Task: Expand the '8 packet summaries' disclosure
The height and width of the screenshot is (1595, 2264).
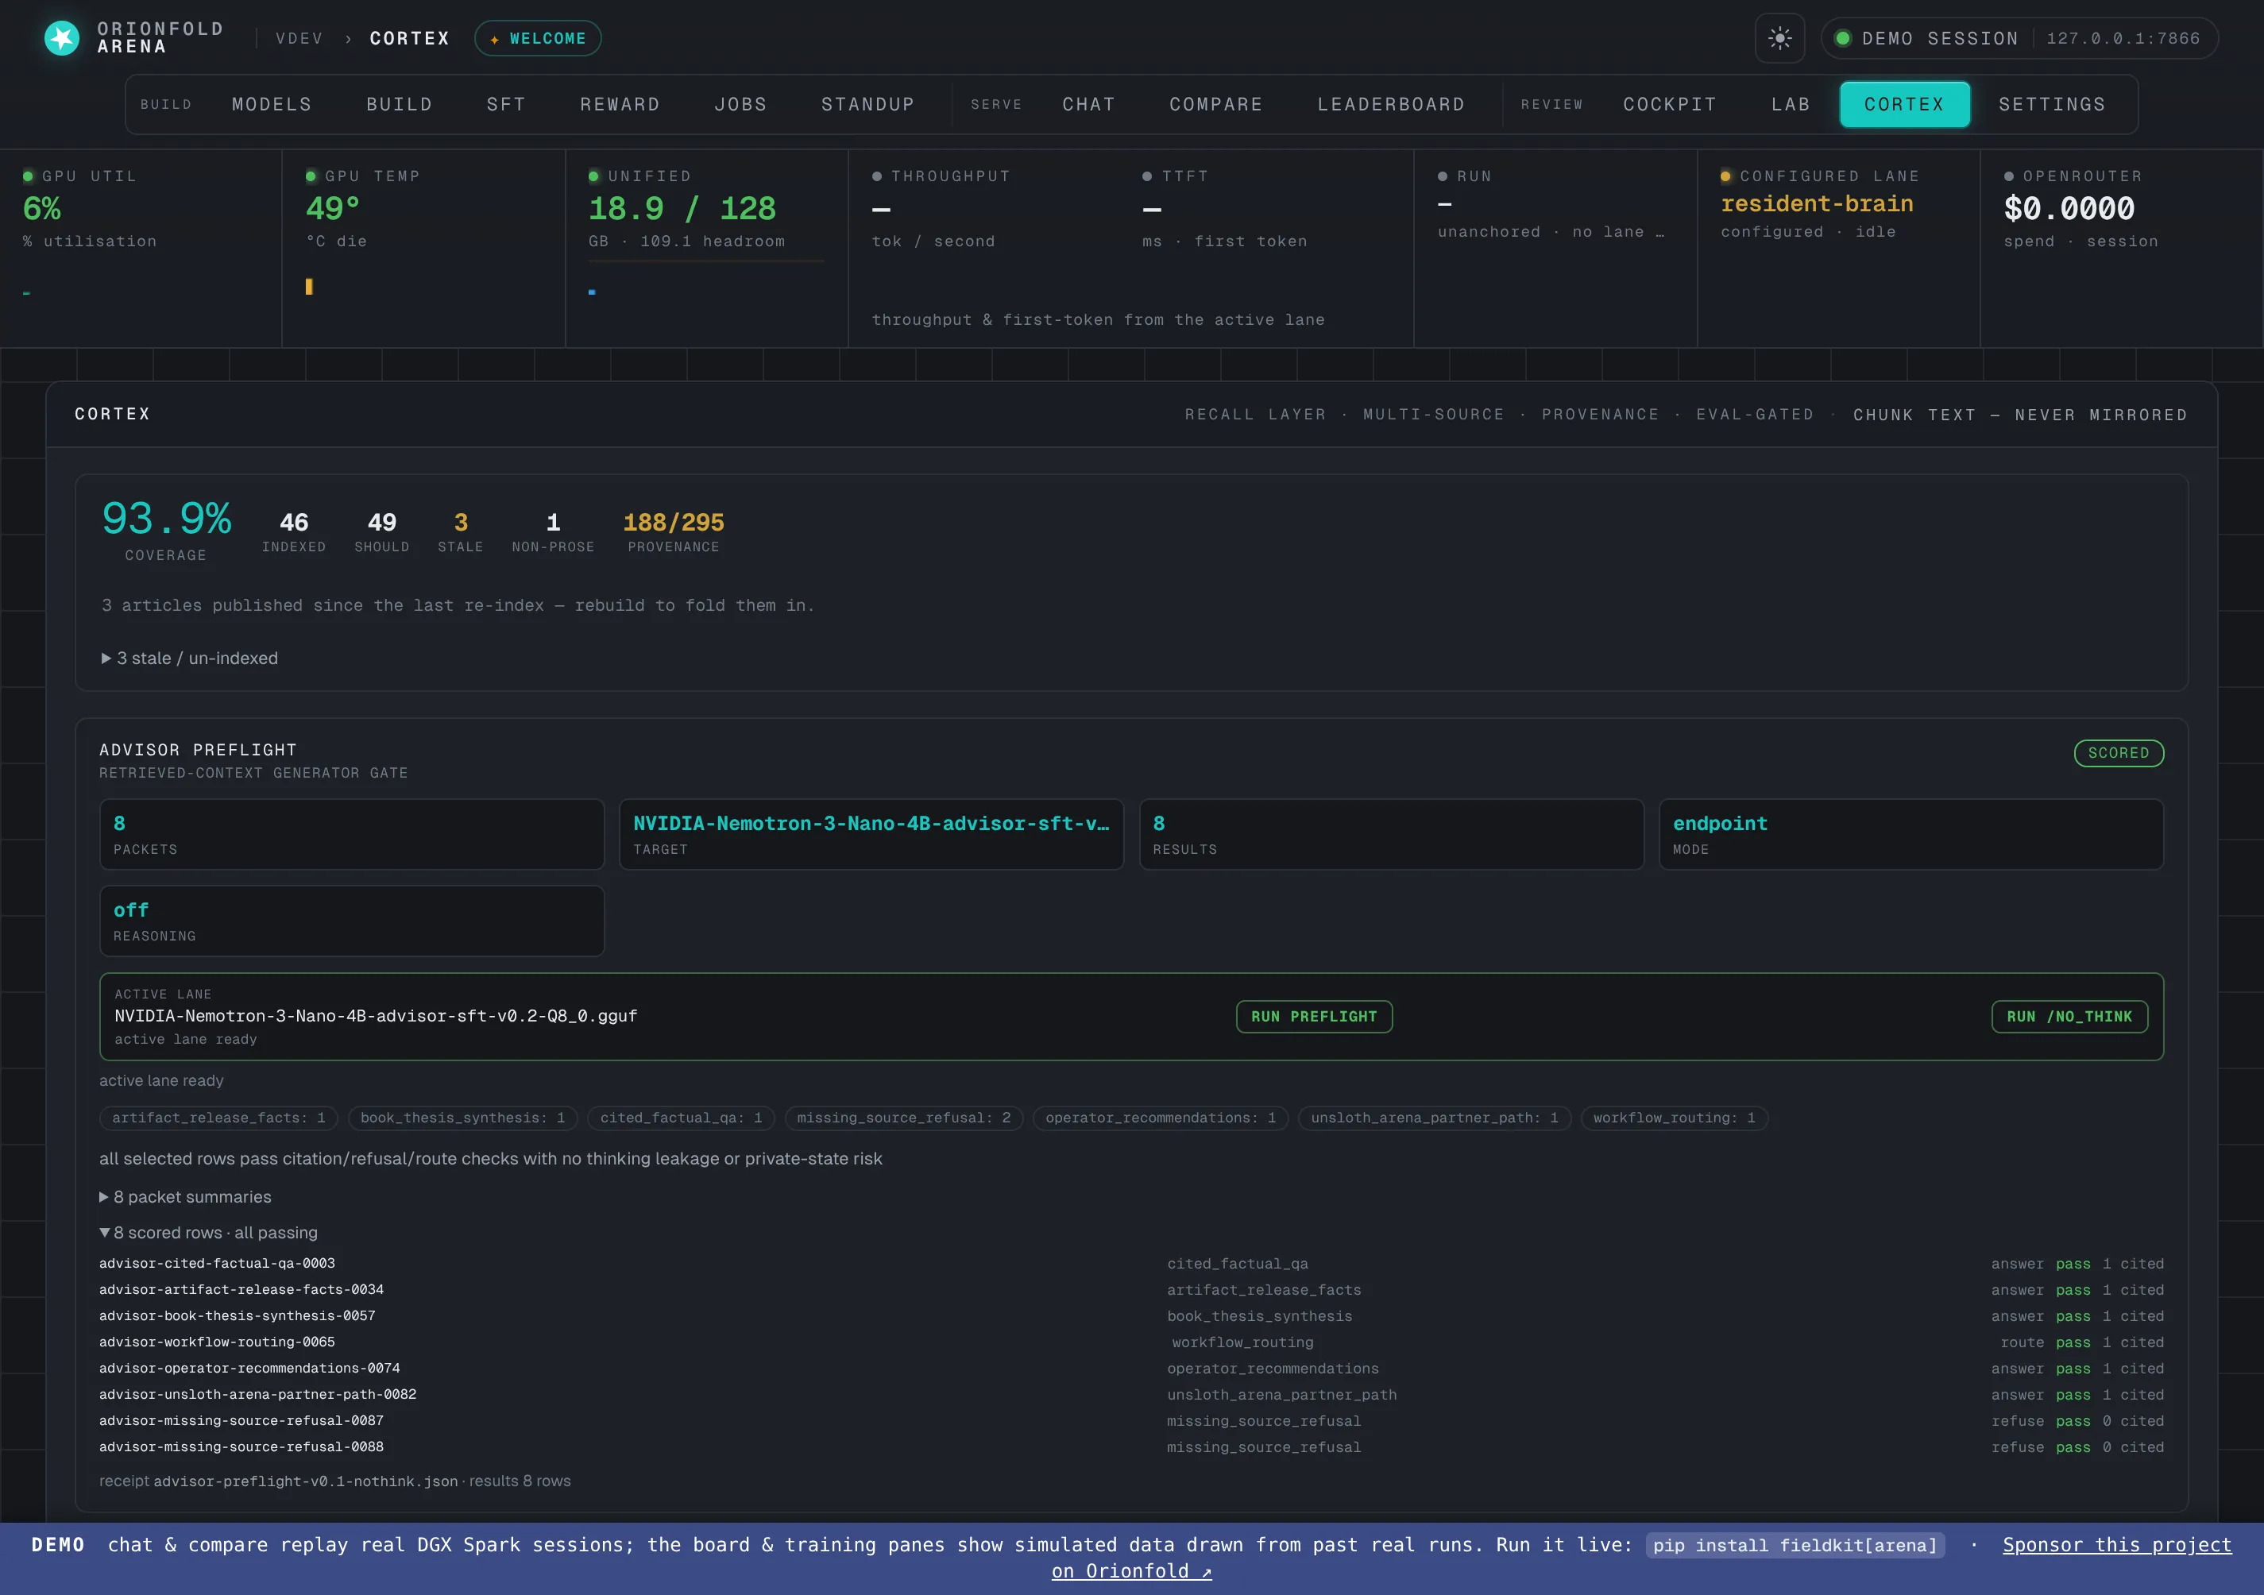Action: (185, 1197)
